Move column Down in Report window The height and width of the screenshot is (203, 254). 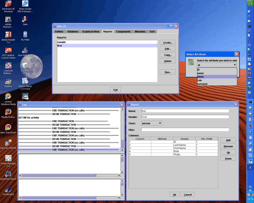228,159
